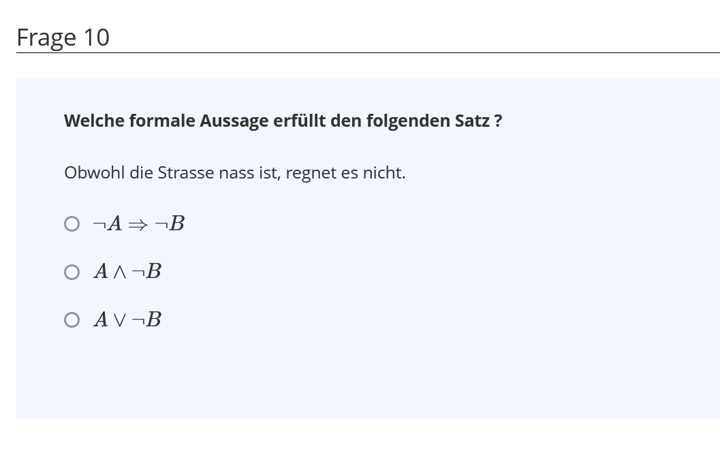Click the bold question 'Welche formale Aussage…'
The width and height of the screenshot is (720, 466).
pos(283,121)
